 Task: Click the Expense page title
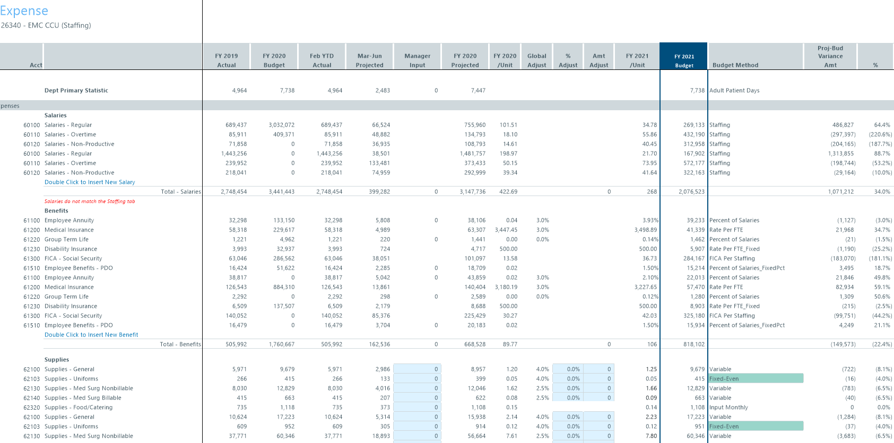(x=24, y=11)
